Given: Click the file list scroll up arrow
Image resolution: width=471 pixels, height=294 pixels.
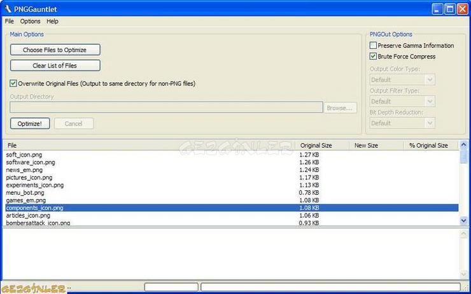Looking at the screenshot, I should [x=464, y=144].
